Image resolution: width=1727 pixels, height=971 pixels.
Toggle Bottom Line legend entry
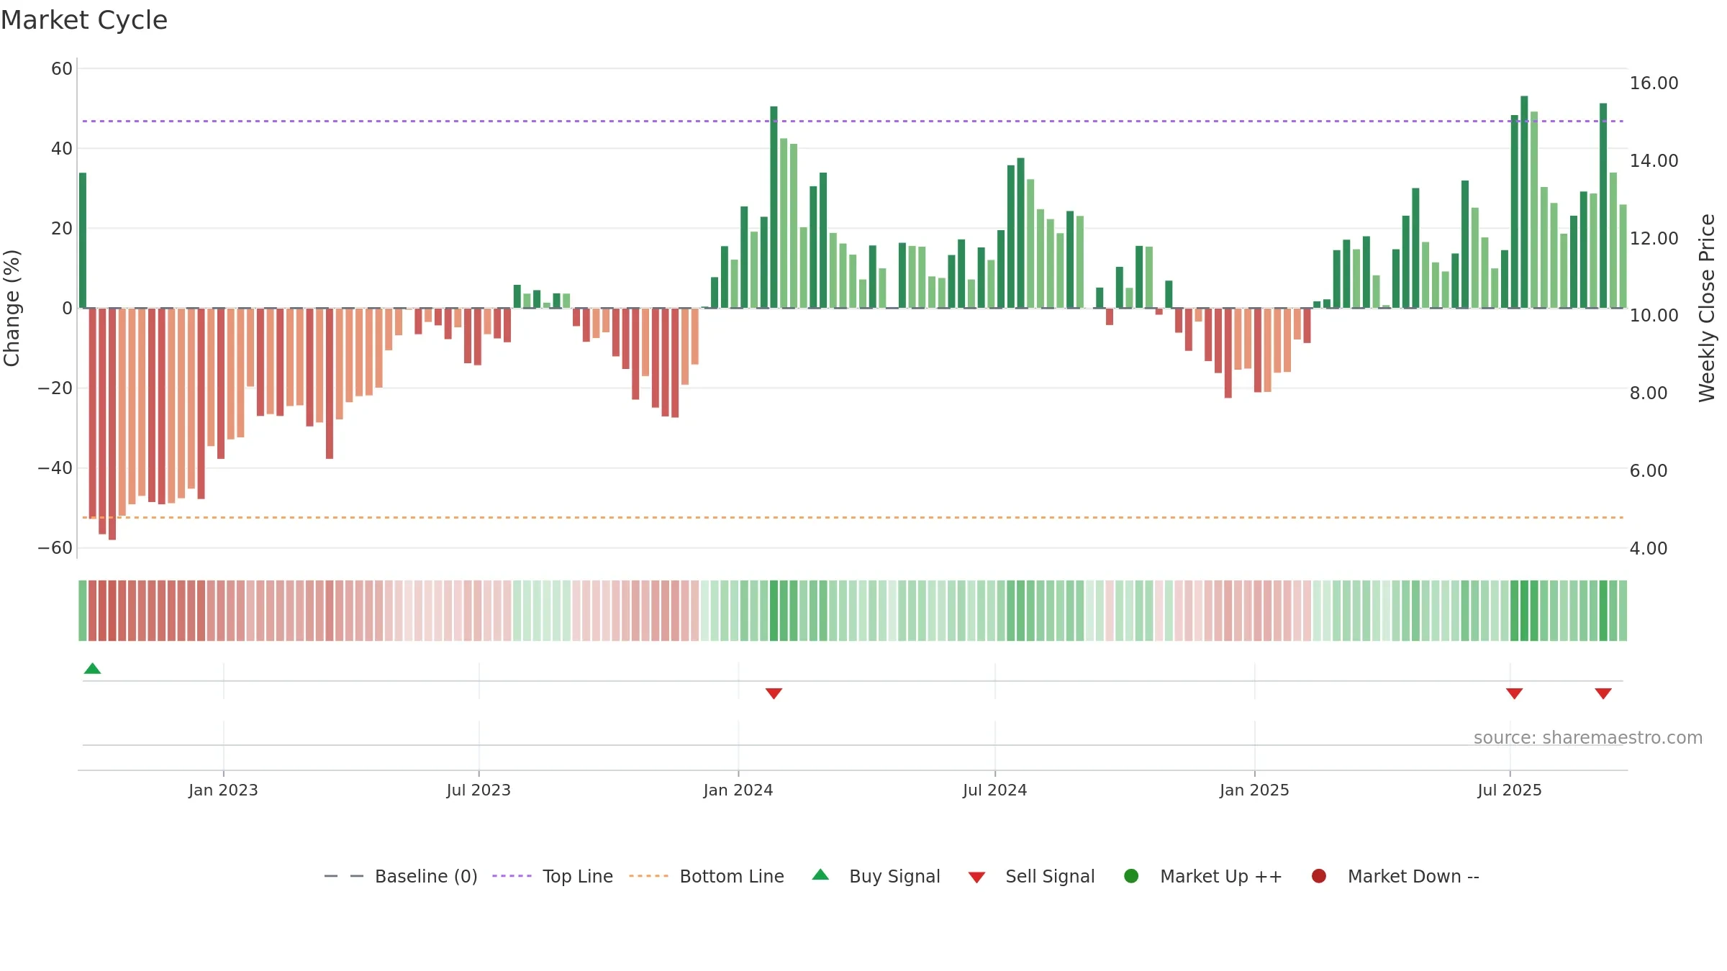click(707, 876)
